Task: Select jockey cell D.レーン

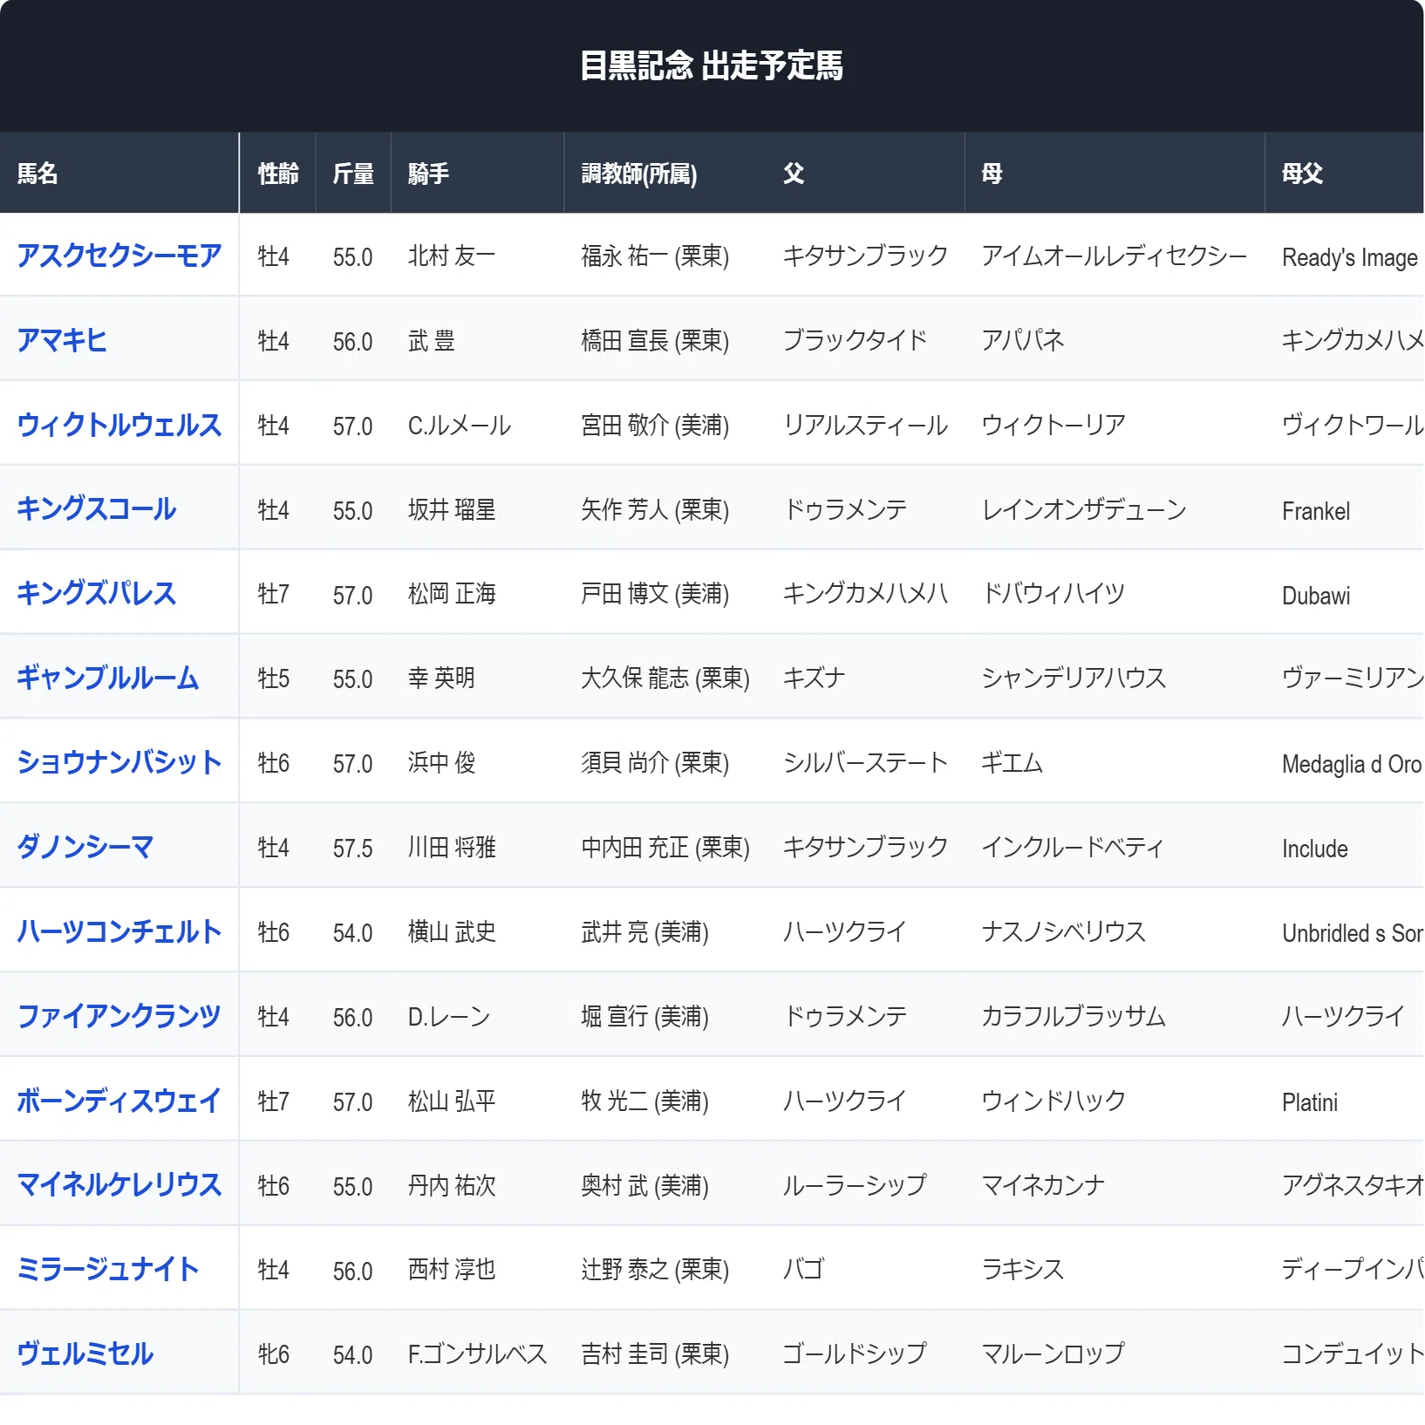Action: coord(477,1015)
